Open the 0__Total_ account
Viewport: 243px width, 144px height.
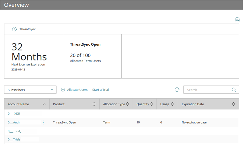point(14,131)
